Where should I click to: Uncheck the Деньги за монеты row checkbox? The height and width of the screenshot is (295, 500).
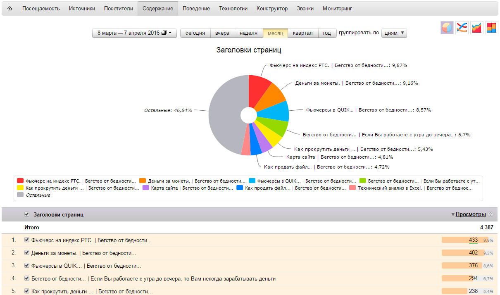(27, 253)
